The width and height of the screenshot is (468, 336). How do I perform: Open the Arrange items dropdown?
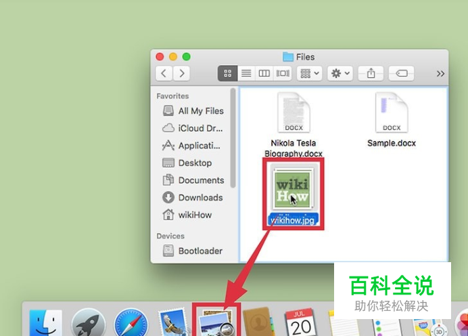[310, 73]
